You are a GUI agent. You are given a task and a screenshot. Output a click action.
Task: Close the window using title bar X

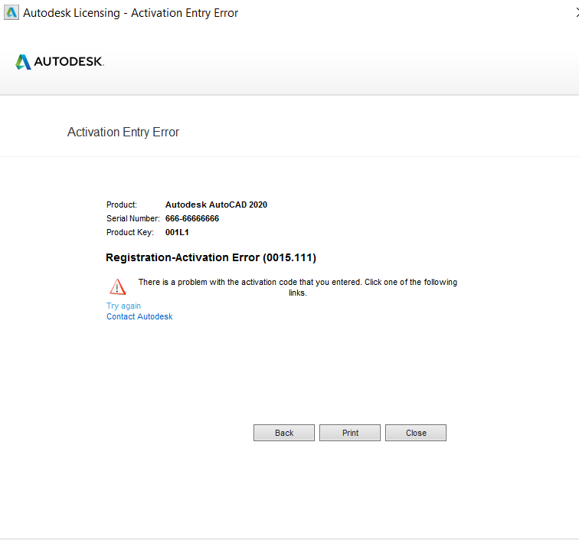pos(577,12)
